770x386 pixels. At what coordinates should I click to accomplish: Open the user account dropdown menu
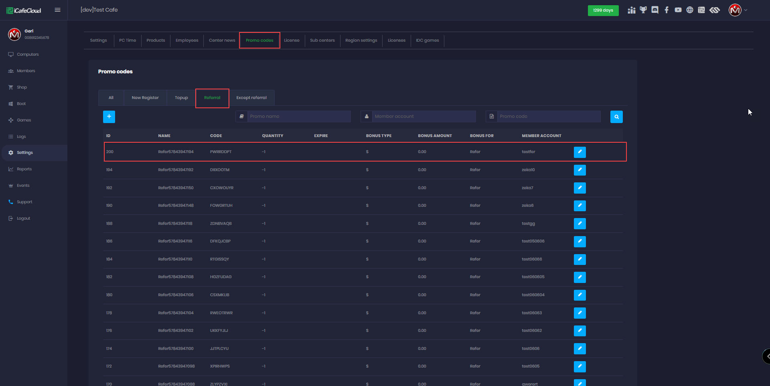pyautogui.click(x=738, y=10)
